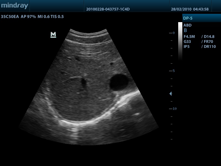This screenshot has width=221, height=166.
Task: Click the exam ID 20100228-043757-1C4D
Action: pyautogui.click(x=108, y=9)
